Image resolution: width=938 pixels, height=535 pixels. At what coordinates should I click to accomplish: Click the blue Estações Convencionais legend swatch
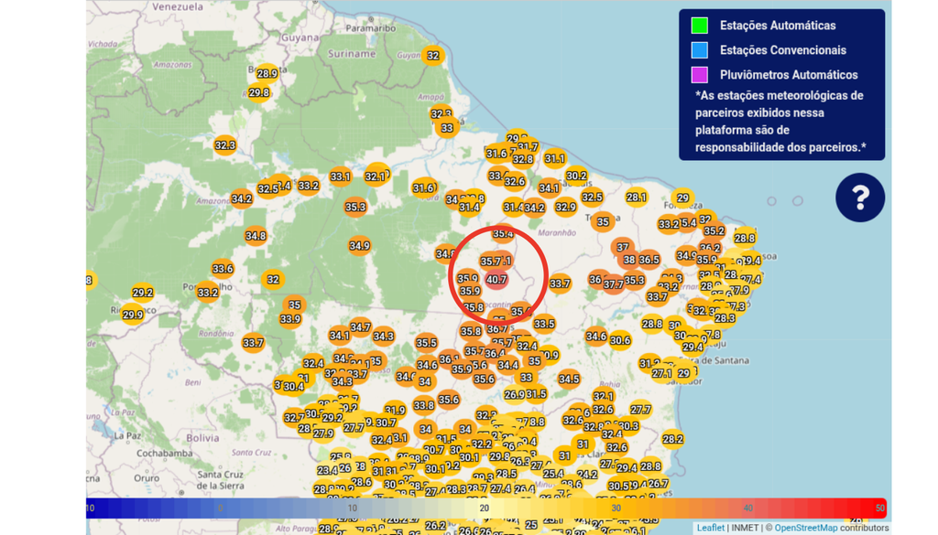(x=699, y=50)
